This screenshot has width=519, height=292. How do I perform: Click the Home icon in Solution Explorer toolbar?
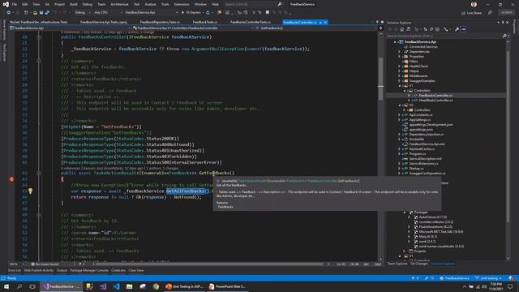point(402,29)
